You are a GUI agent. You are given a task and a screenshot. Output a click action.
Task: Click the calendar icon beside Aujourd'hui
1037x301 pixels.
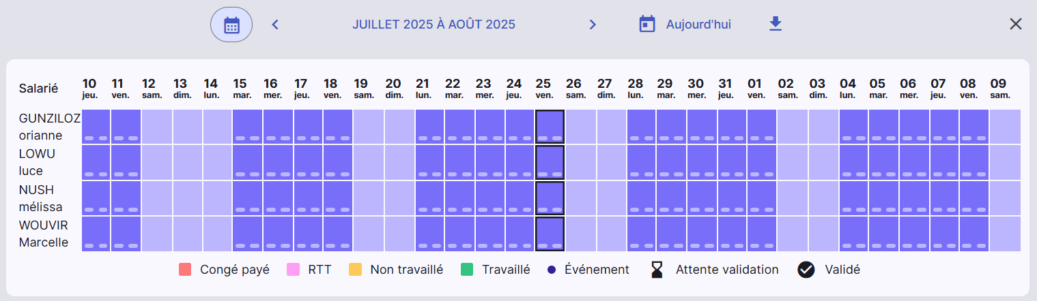click(x=647, y=24)
